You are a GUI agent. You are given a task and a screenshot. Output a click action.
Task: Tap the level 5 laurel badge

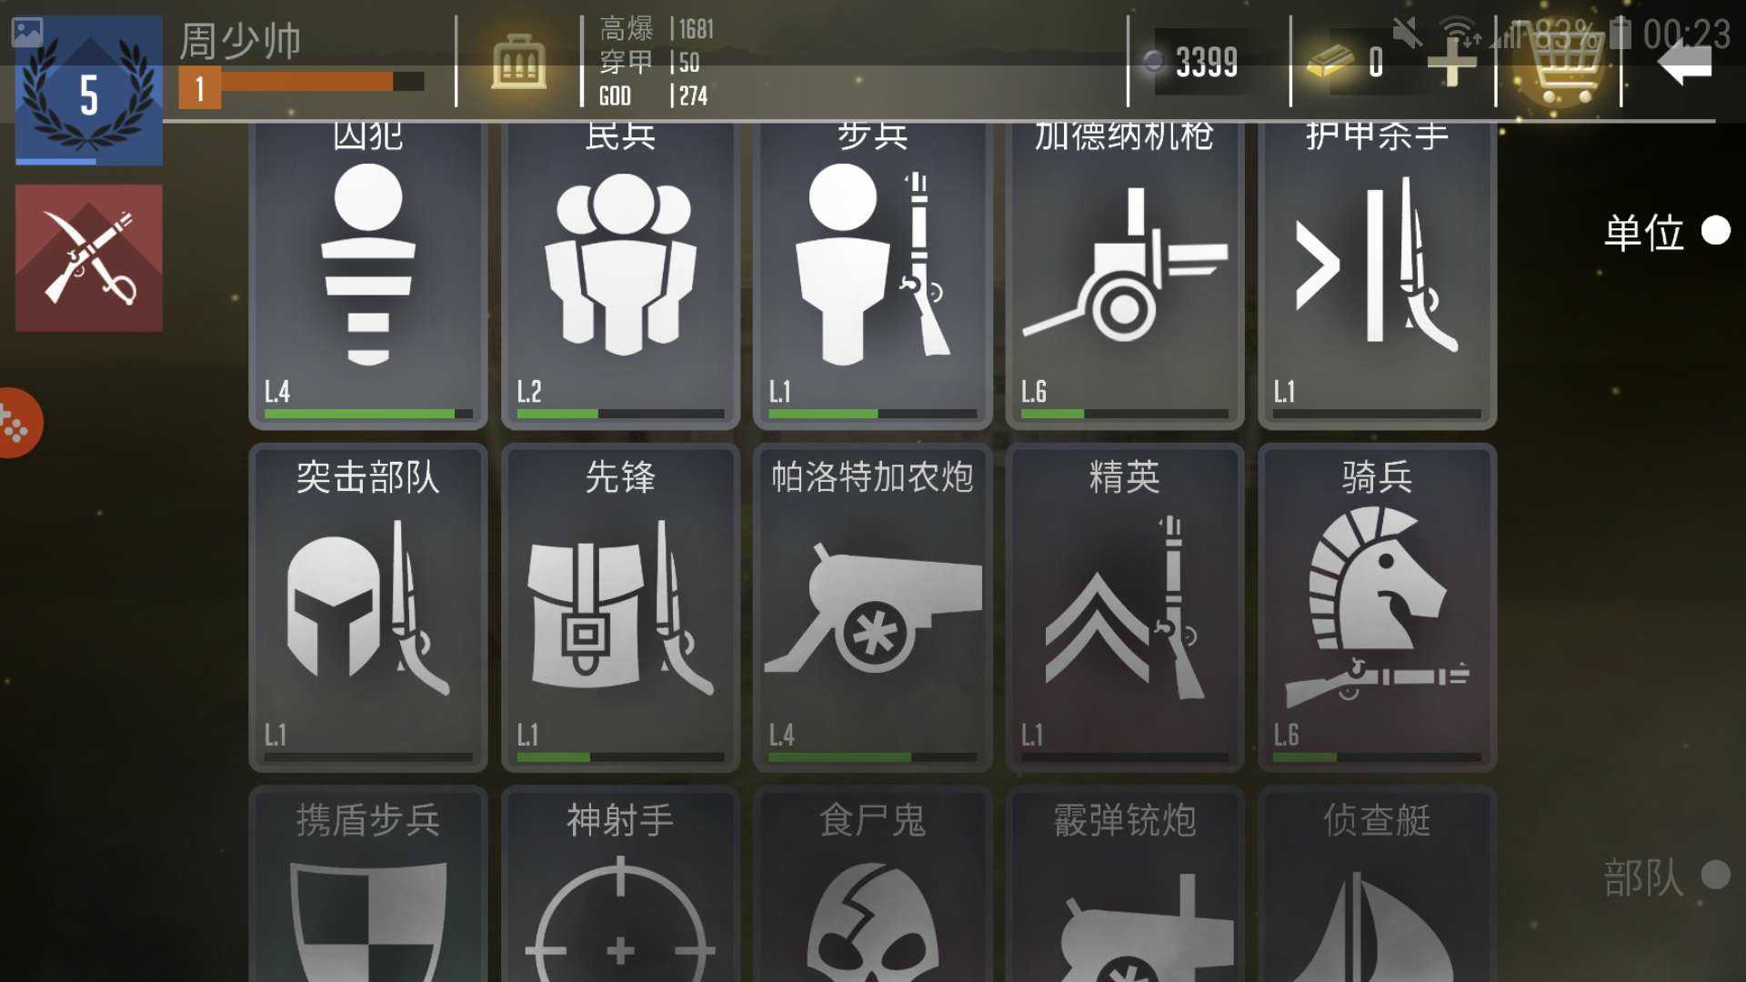coord(89,91)
